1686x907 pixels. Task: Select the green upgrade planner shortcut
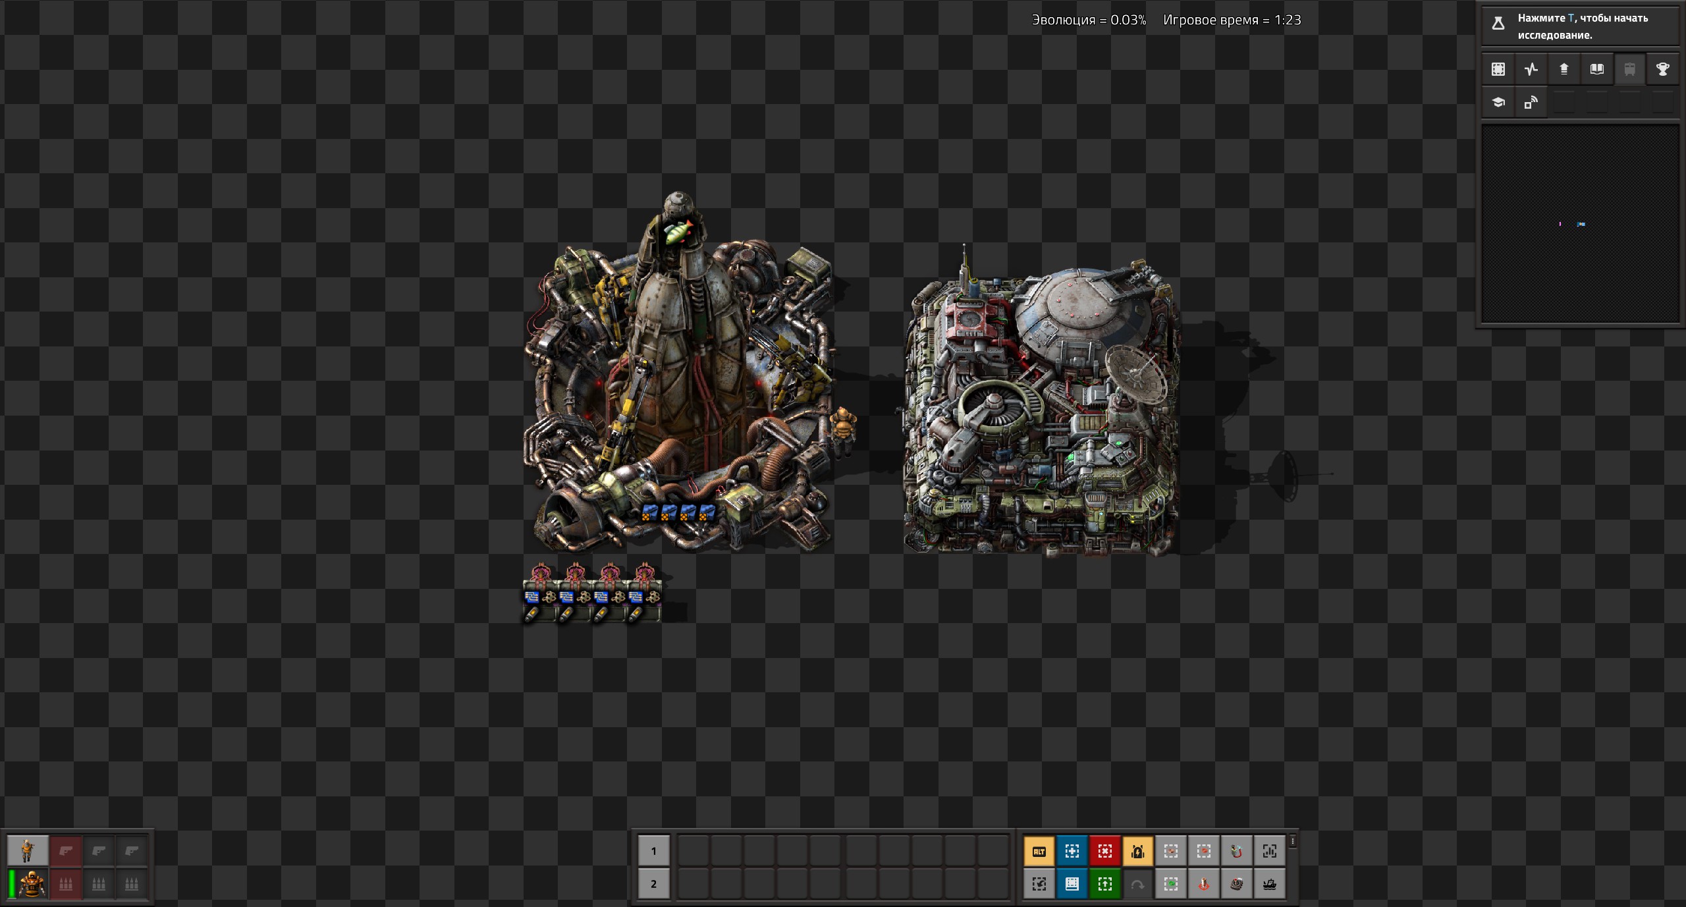click(x=1104, y=884)
